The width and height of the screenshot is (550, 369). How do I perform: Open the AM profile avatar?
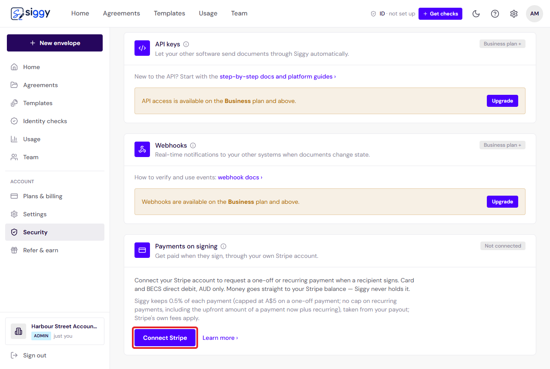[535, 14]
